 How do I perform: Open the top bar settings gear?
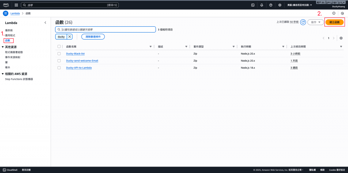[x=280, y=5]
